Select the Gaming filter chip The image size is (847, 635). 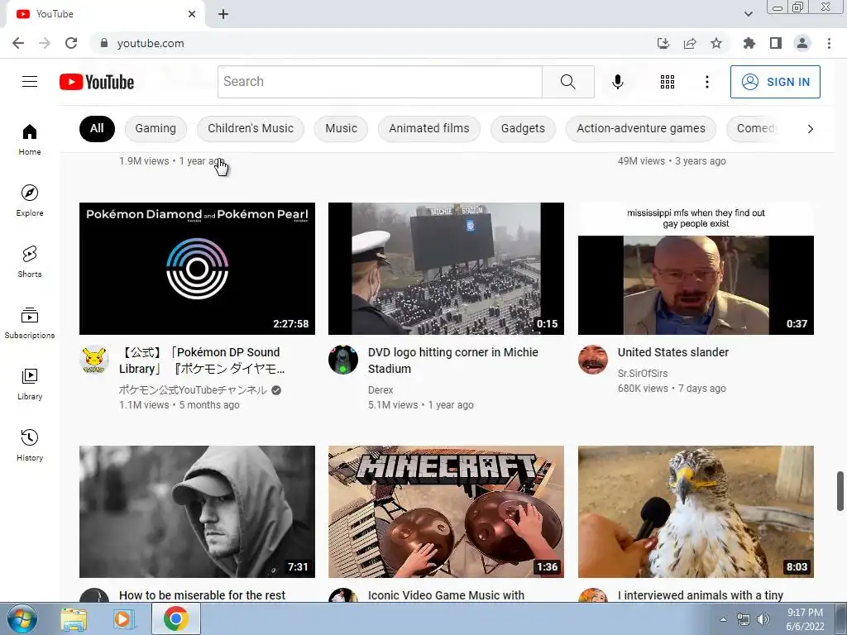pos(156,128)
